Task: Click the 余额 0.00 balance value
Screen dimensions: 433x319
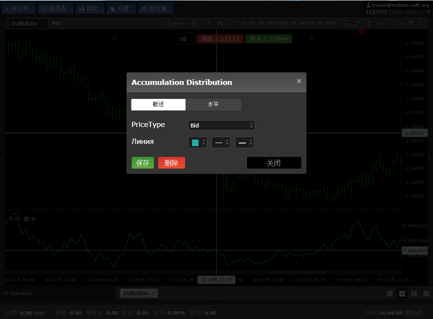Action: (26, 313)
